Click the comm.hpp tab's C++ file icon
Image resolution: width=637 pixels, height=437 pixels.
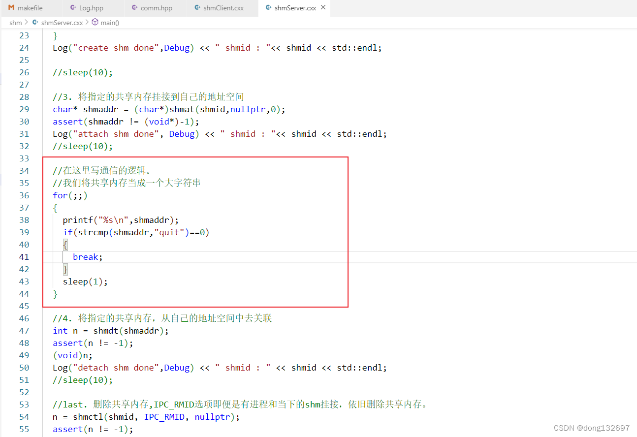point(135,8)
